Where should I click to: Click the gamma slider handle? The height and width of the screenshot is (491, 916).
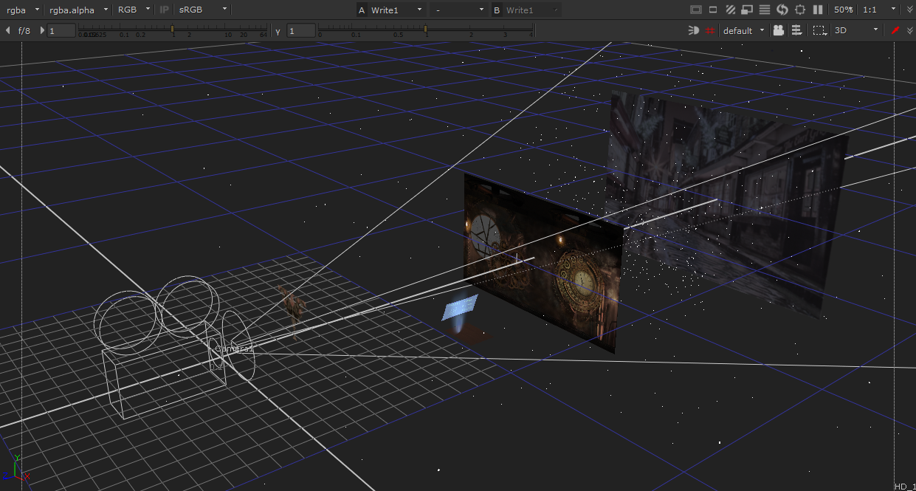(426, 29)
